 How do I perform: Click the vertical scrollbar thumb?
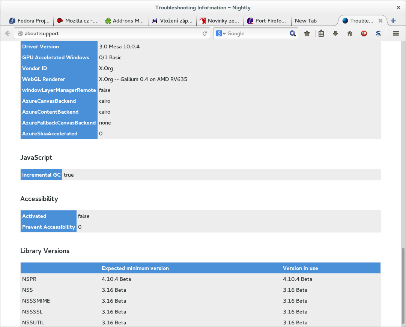(x=403, y=286)
